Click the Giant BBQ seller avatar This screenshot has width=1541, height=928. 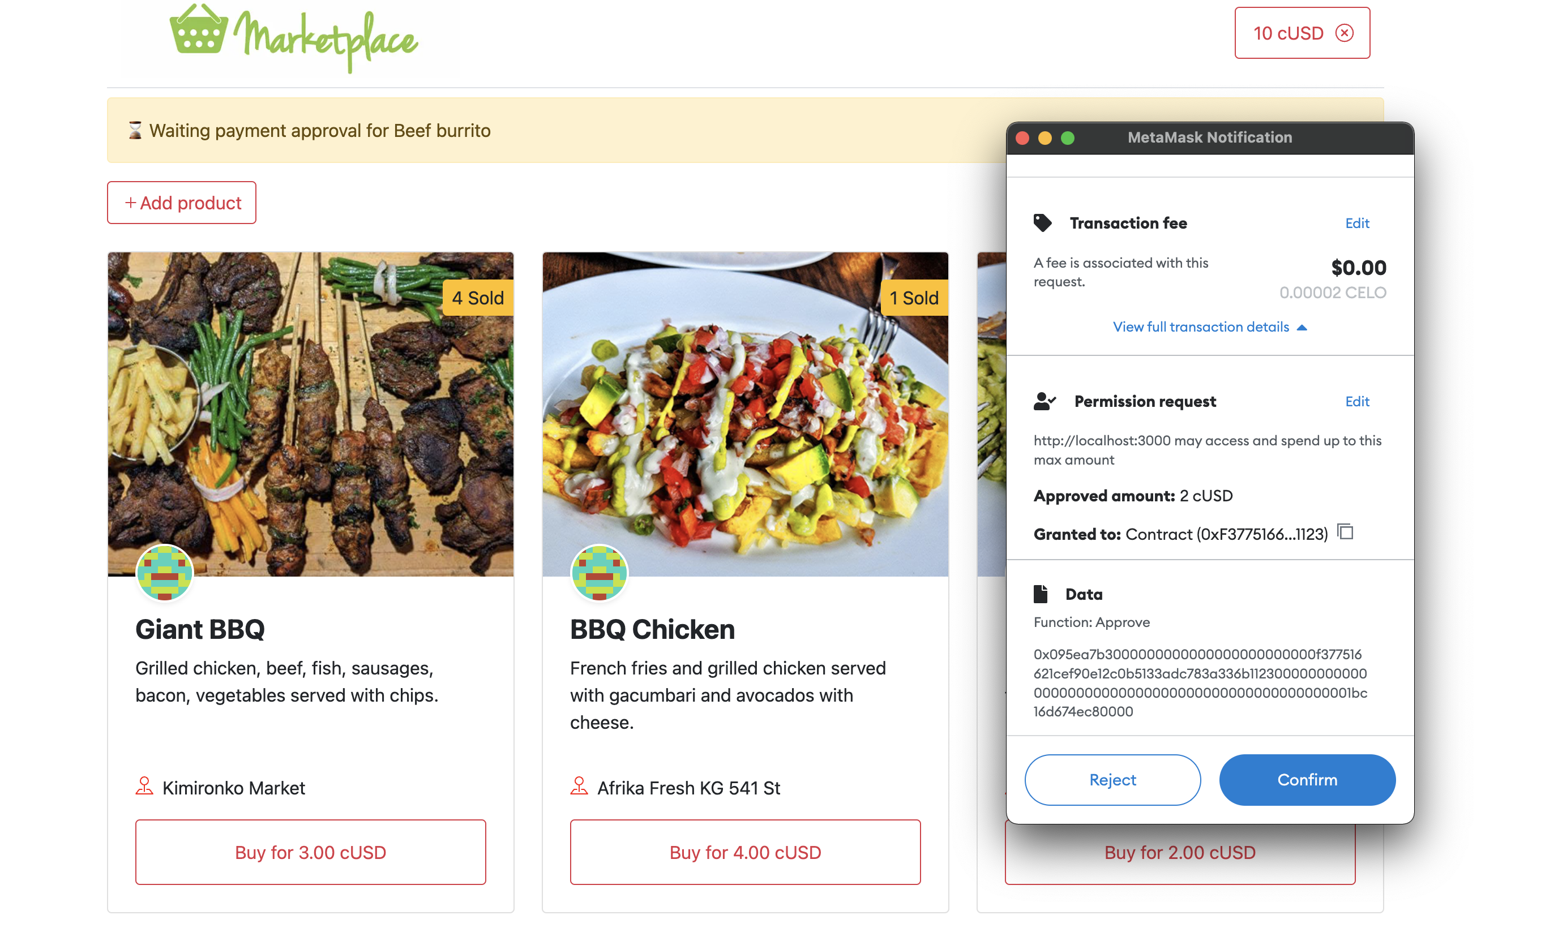165,573
